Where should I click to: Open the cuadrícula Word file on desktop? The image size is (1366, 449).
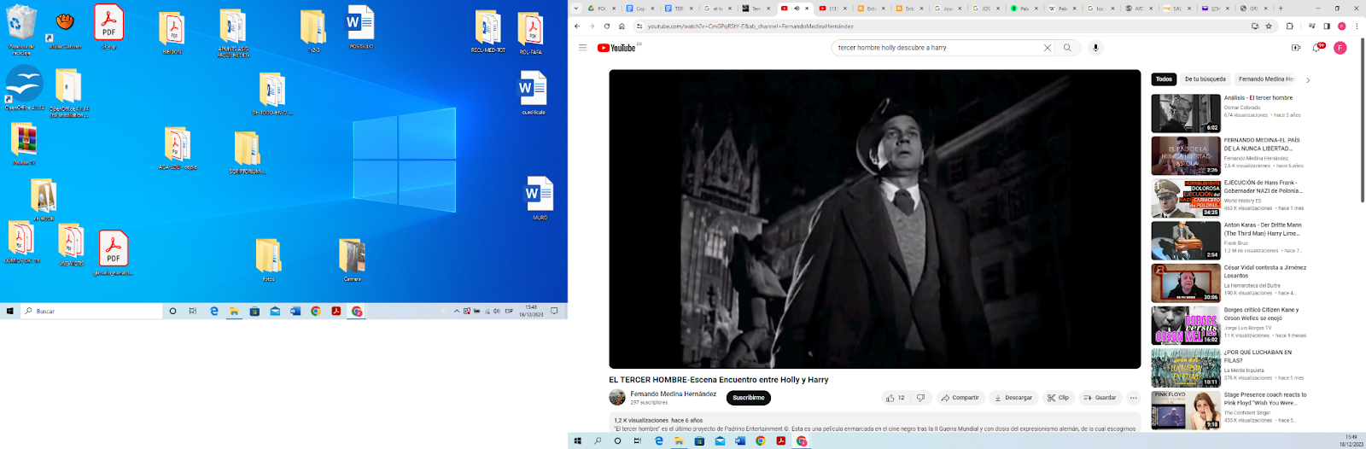[534, 92]
